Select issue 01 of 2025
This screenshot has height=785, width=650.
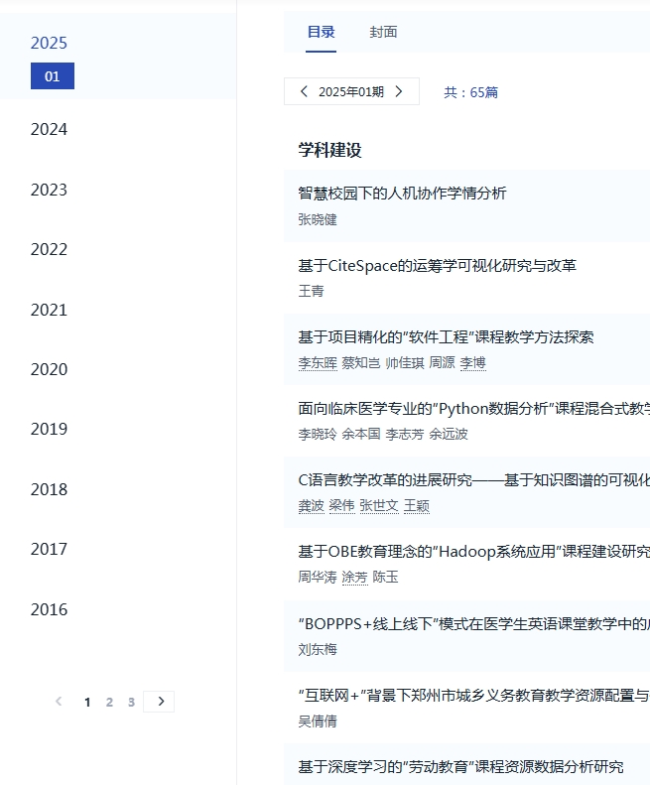click(53, 76)
